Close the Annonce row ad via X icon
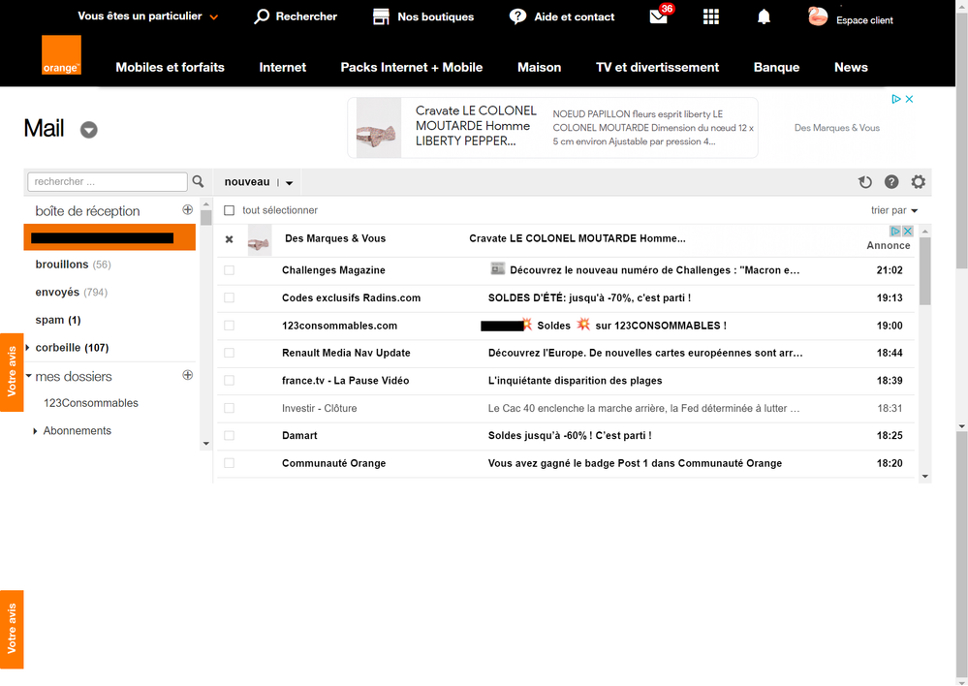The image size is (968, 686). [x=908, y=231]
